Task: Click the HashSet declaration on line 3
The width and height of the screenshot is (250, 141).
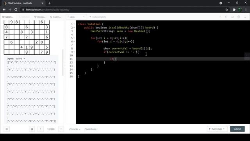Action: [120, 31]
